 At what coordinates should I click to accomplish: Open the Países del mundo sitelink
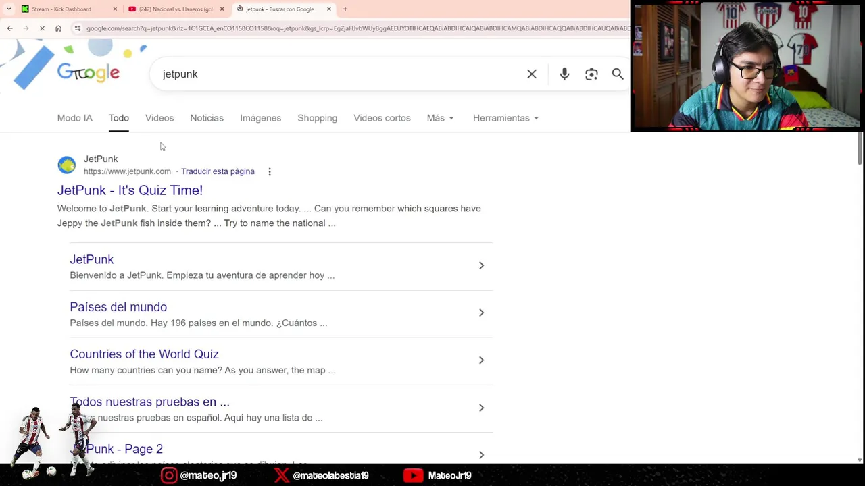pyautogui.click(x=118, y=307)
